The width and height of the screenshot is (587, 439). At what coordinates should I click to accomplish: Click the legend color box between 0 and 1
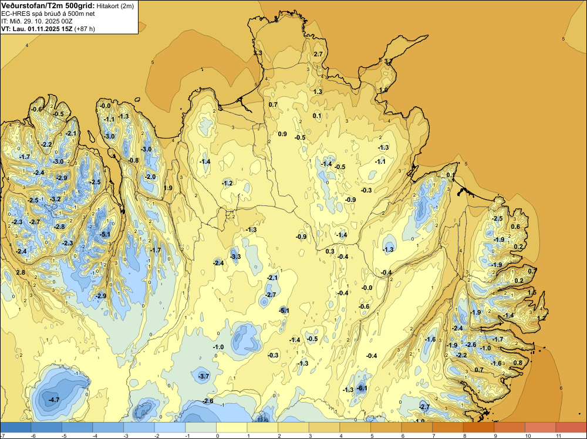click(x=232, y=427)
